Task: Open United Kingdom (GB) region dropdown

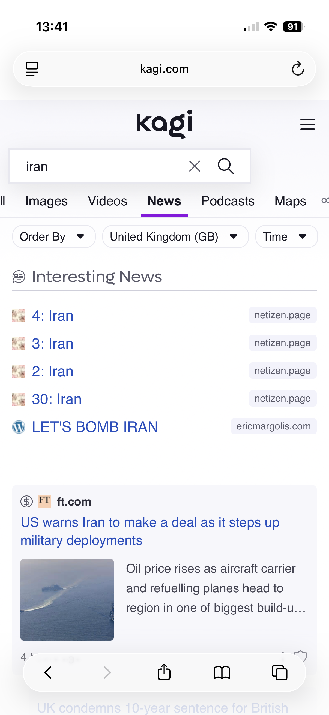Action: [175, 236]
